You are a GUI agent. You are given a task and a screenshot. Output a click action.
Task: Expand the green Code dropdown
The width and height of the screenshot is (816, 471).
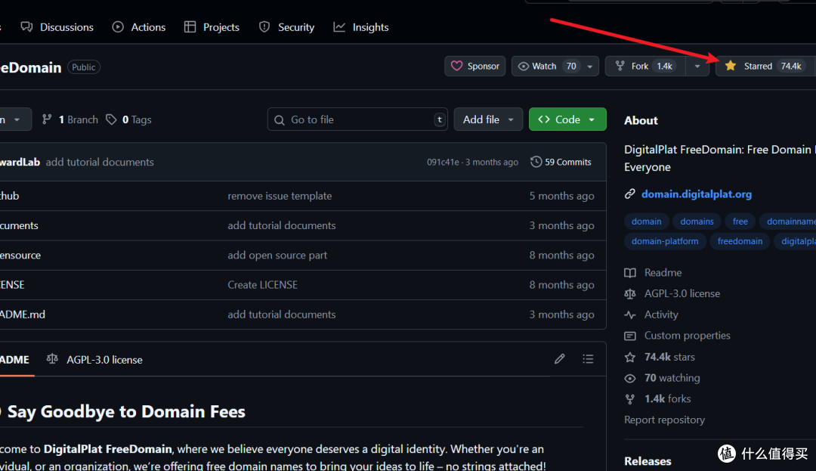pyautogui.click(x=567, y=119)
